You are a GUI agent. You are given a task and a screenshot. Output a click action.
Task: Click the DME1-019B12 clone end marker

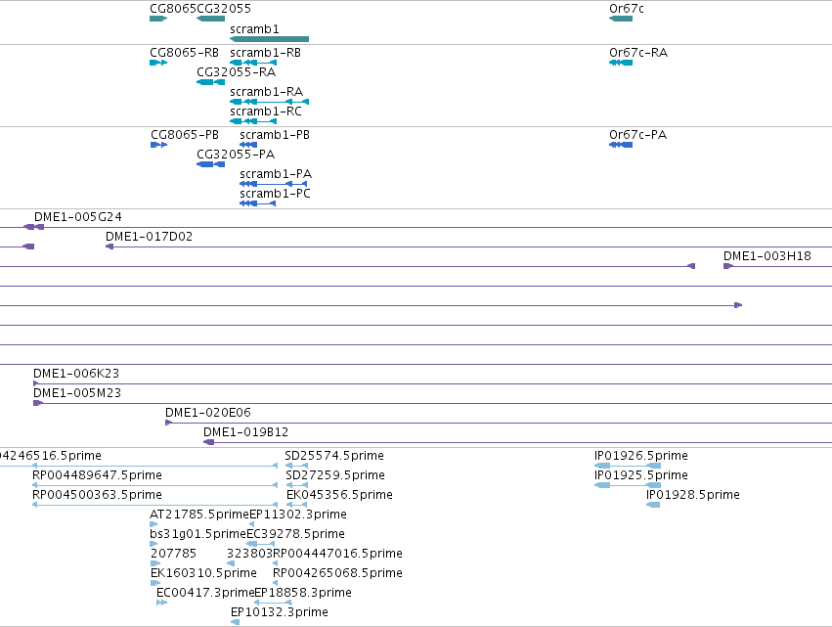click(209, 443)
